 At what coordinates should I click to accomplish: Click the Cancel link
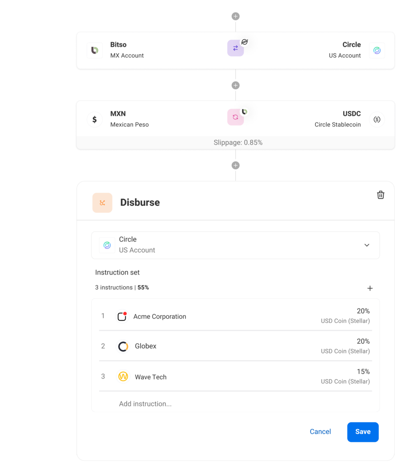[x=320, y=432]
